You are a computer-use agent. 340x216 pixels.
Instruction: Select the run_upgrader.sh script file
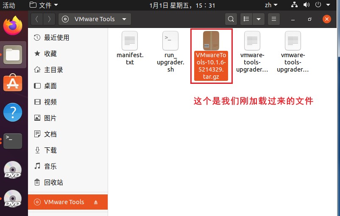pos(170,52)
